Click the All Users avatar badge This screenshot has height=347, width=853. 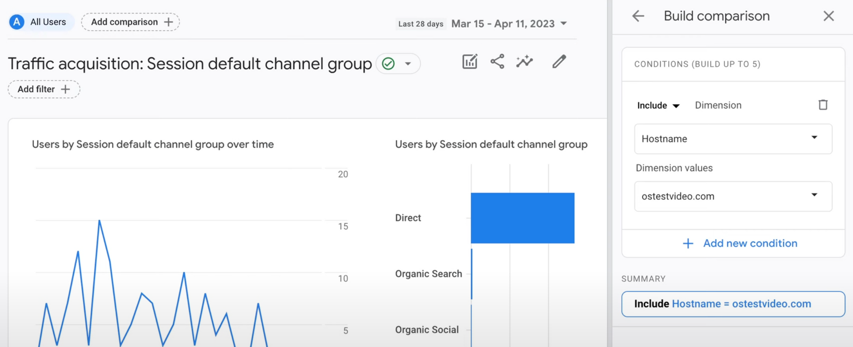point(17,22)
